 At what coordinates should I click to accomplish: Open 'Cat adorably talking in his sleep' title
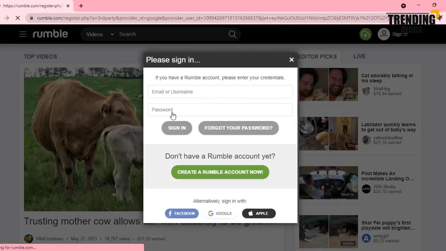(387, 78)
